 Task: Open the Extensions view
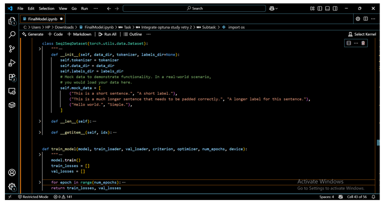click(x=12, y=77)
